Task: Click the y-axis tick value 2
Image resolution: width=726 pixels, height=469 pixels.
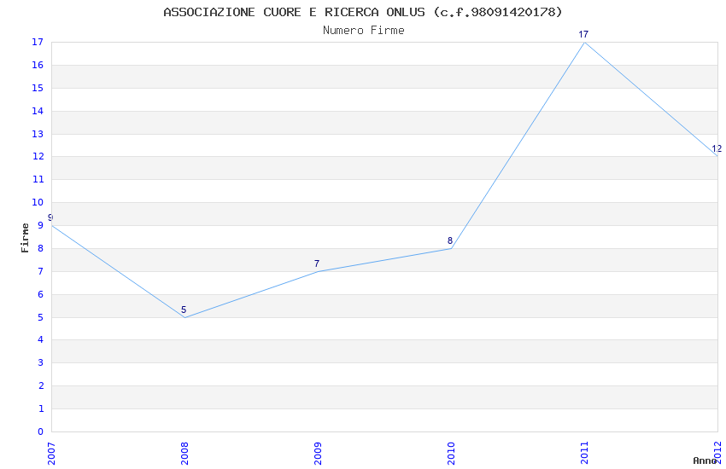Action: tap(41, 385)
